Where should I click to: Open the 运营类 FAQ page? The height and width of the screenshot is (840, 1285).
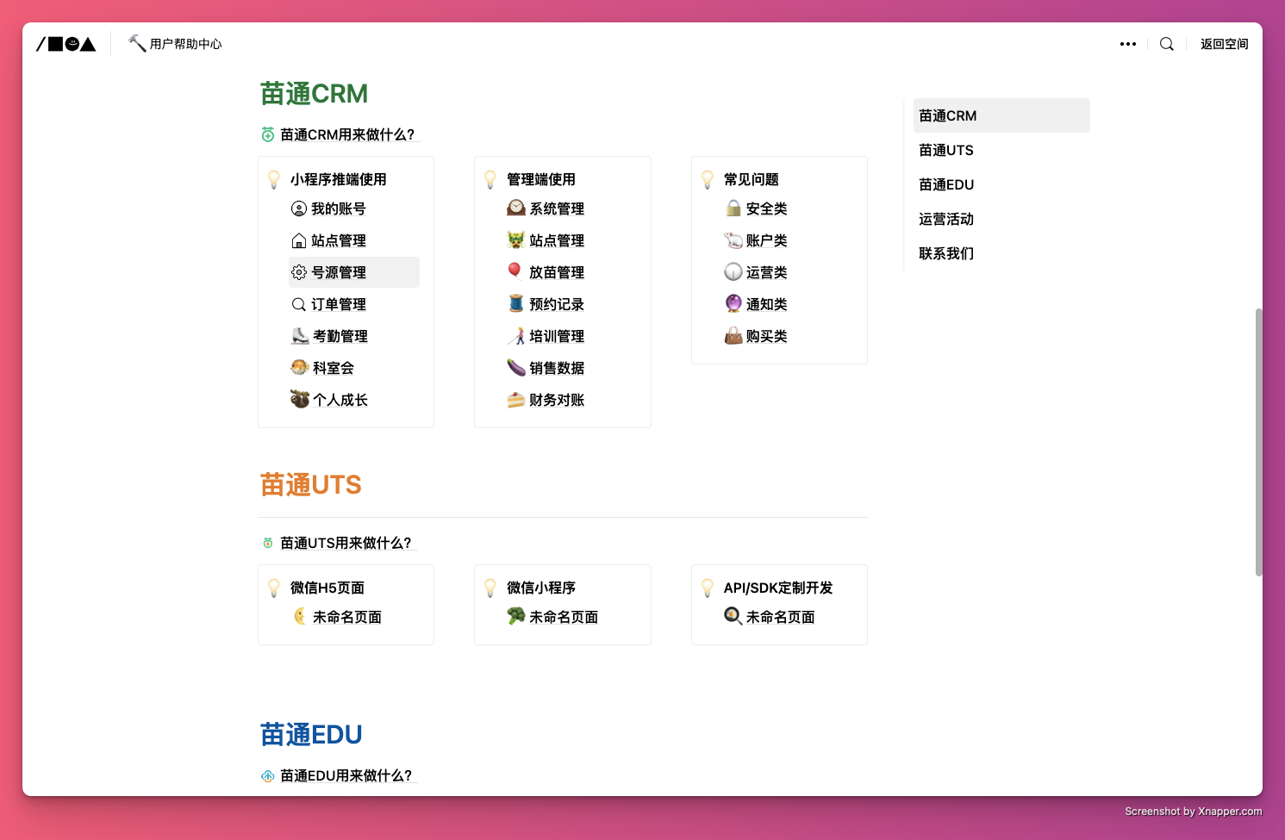[x=767, y=272]
